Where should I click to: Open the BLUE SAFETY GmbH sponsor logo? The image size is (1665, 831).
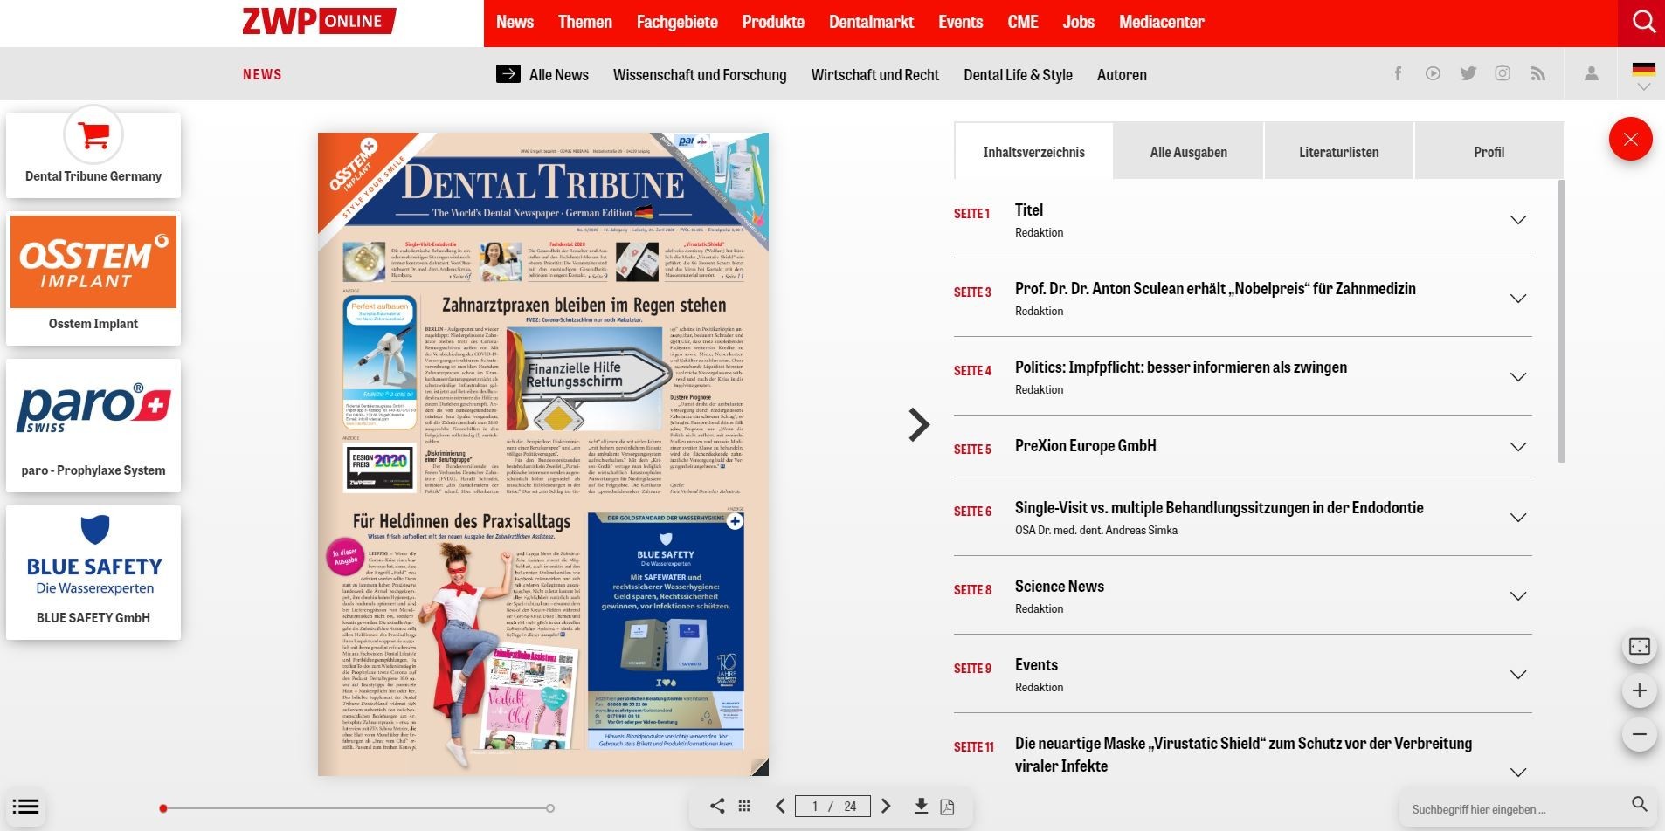pyautogui.click(x=93, y=556)
